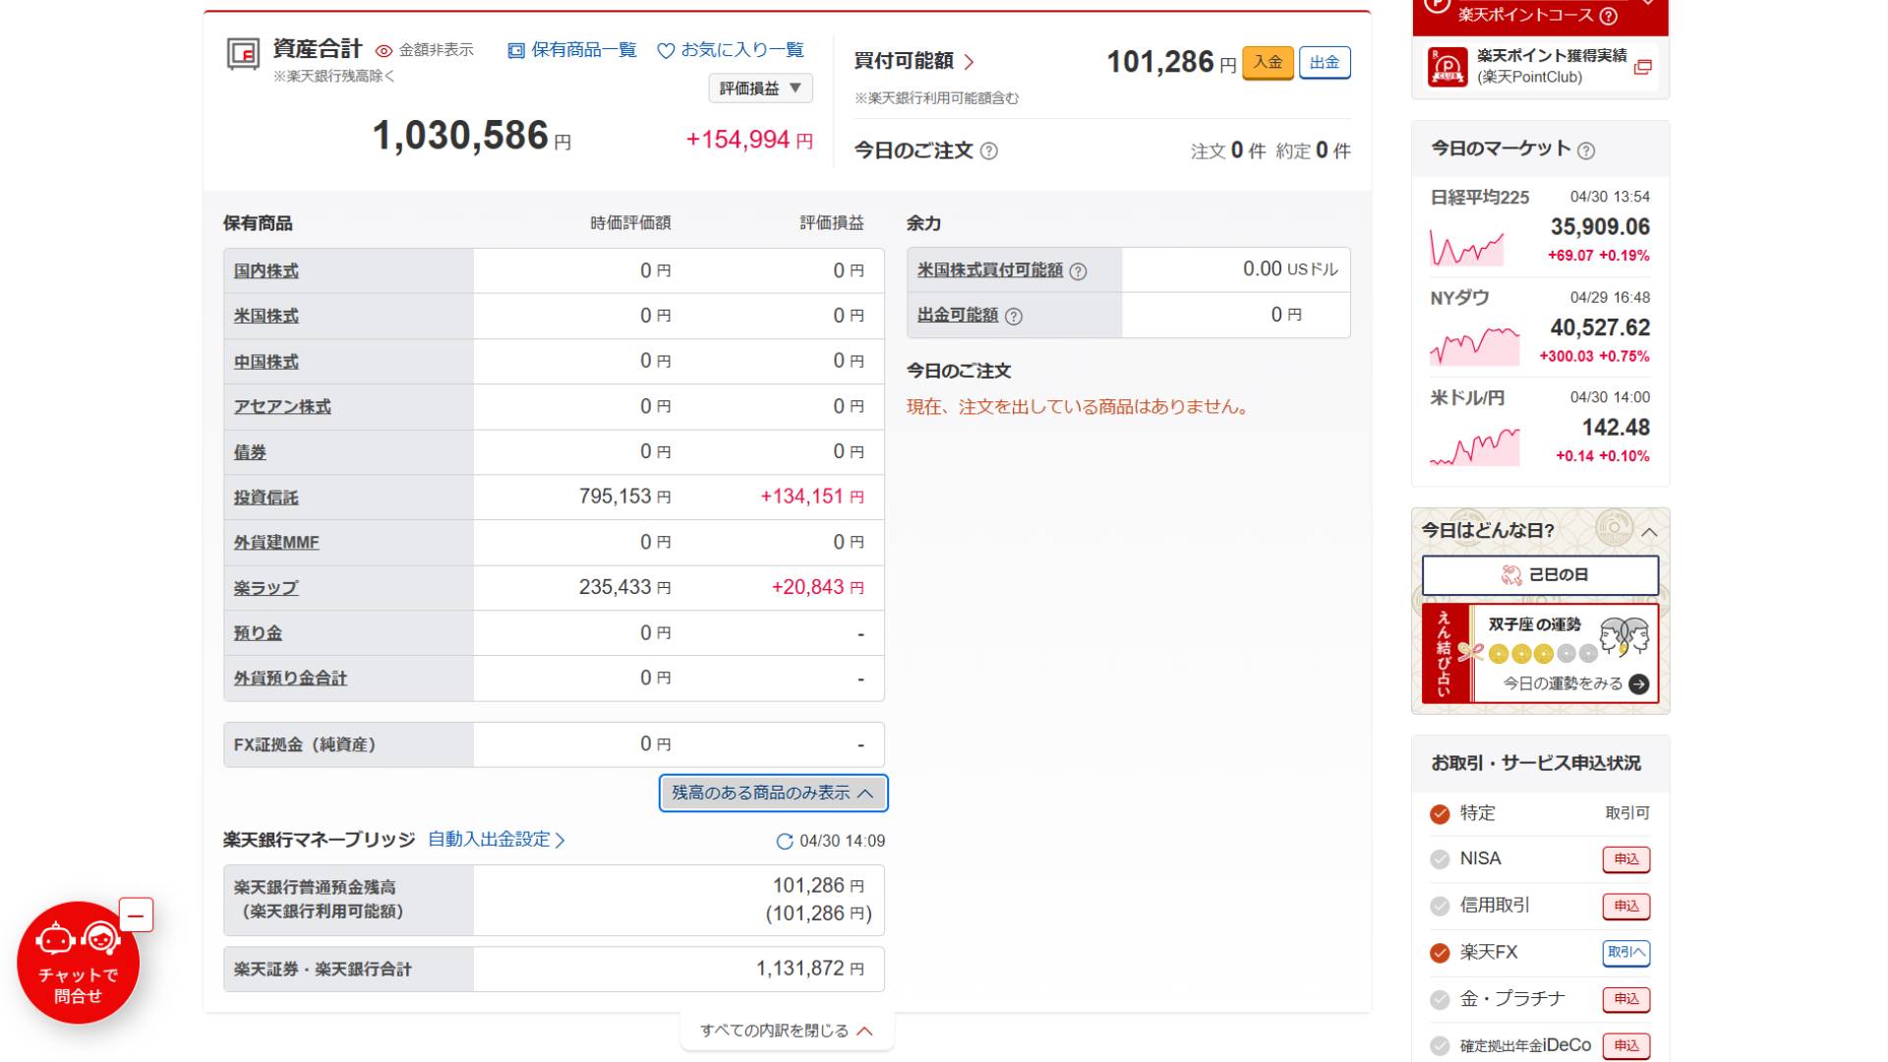Open 米国株式 holdings link
Screen dimensions: 1888x1062
click(x=266, y=317)
